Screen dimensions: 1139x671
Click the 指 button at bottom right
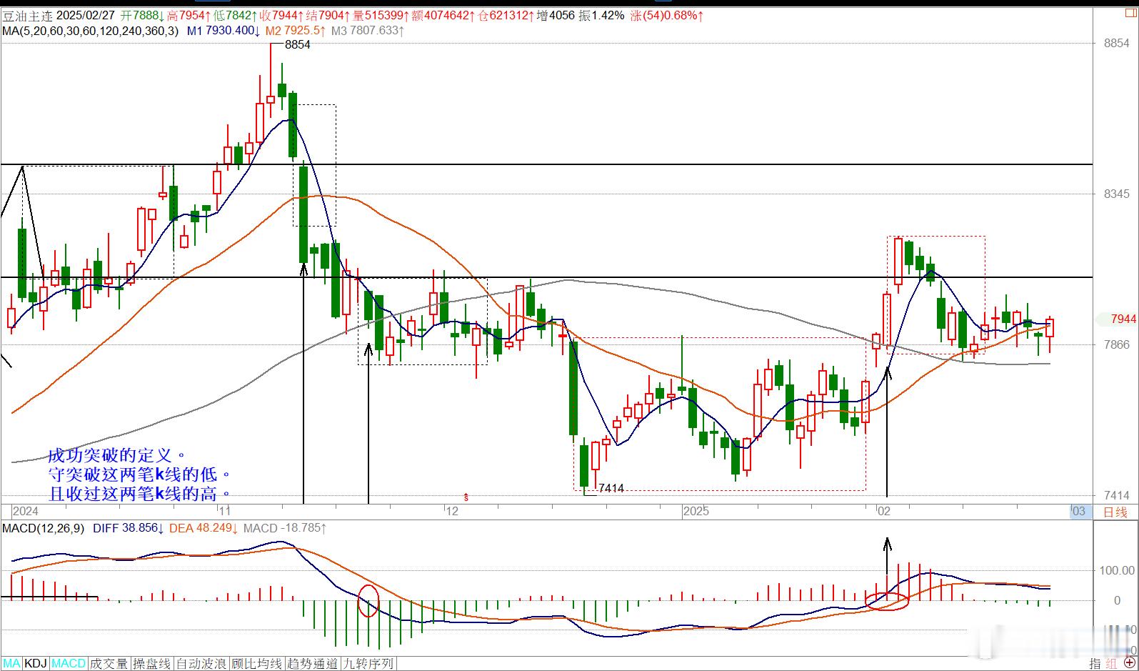(1095, 663)
